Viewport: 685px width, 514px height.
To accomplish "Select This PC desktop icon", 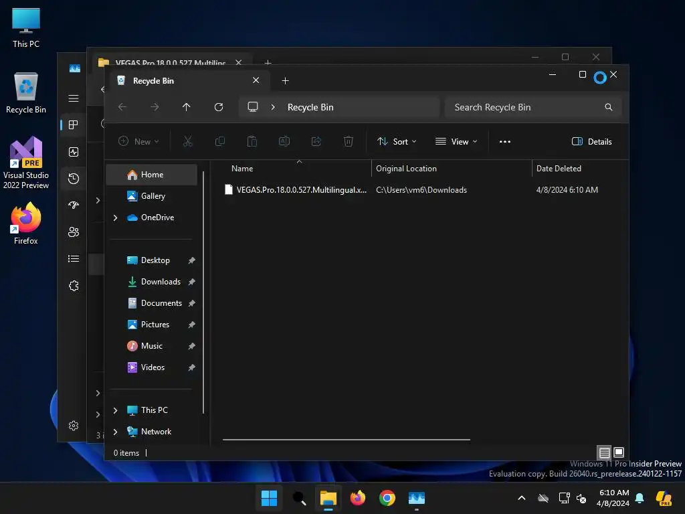I will 26,27.
